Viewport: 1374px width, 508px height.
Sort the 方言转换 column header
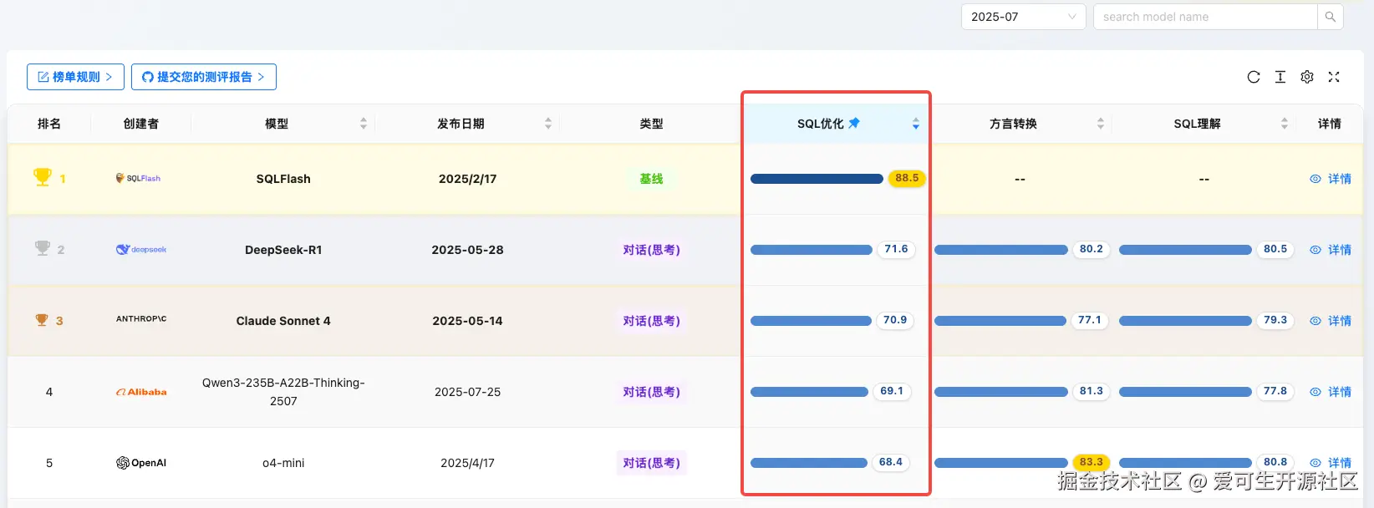pyautogui.click(x=1101, y=124)
